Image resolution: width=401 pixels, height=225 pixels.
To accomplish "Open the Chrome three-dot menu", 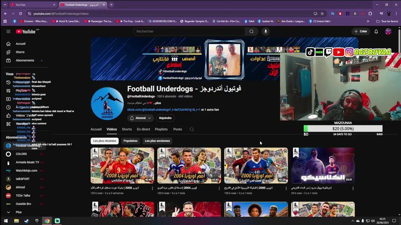I will point(396,13).
